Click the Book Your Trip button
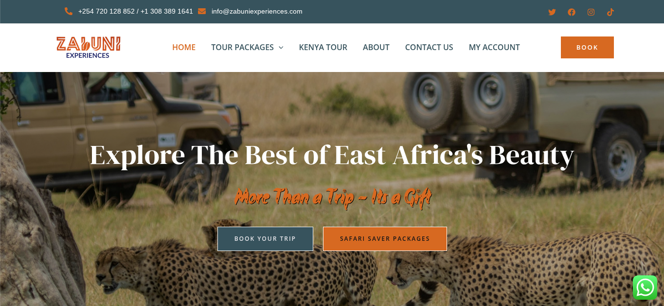This screenshot has height=306, width=664. click(265, 239)
